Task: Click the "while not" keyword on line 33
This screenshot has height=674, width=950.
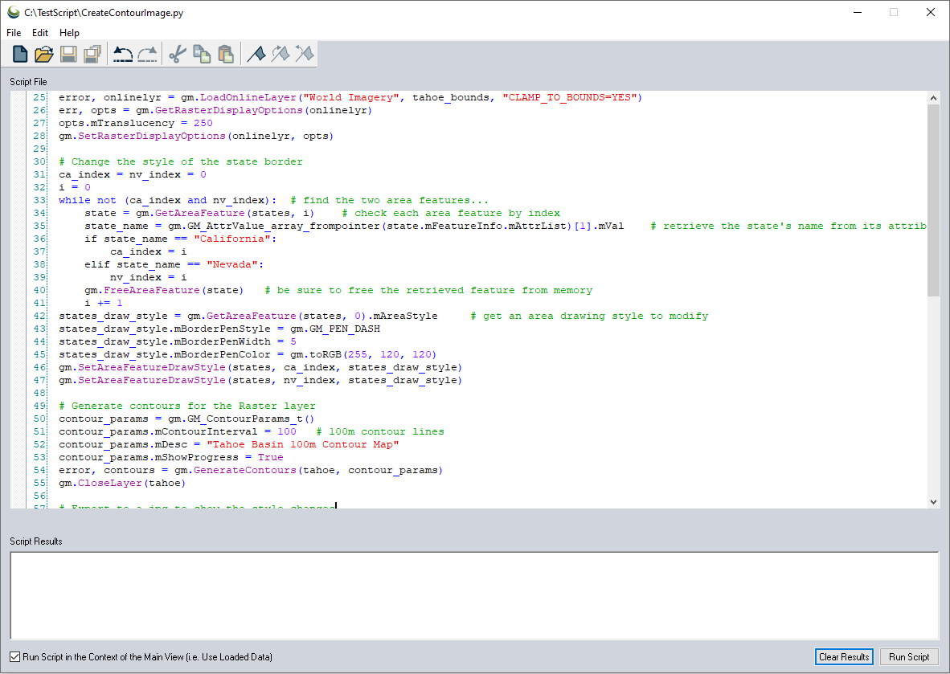Action: pos(88,201)
